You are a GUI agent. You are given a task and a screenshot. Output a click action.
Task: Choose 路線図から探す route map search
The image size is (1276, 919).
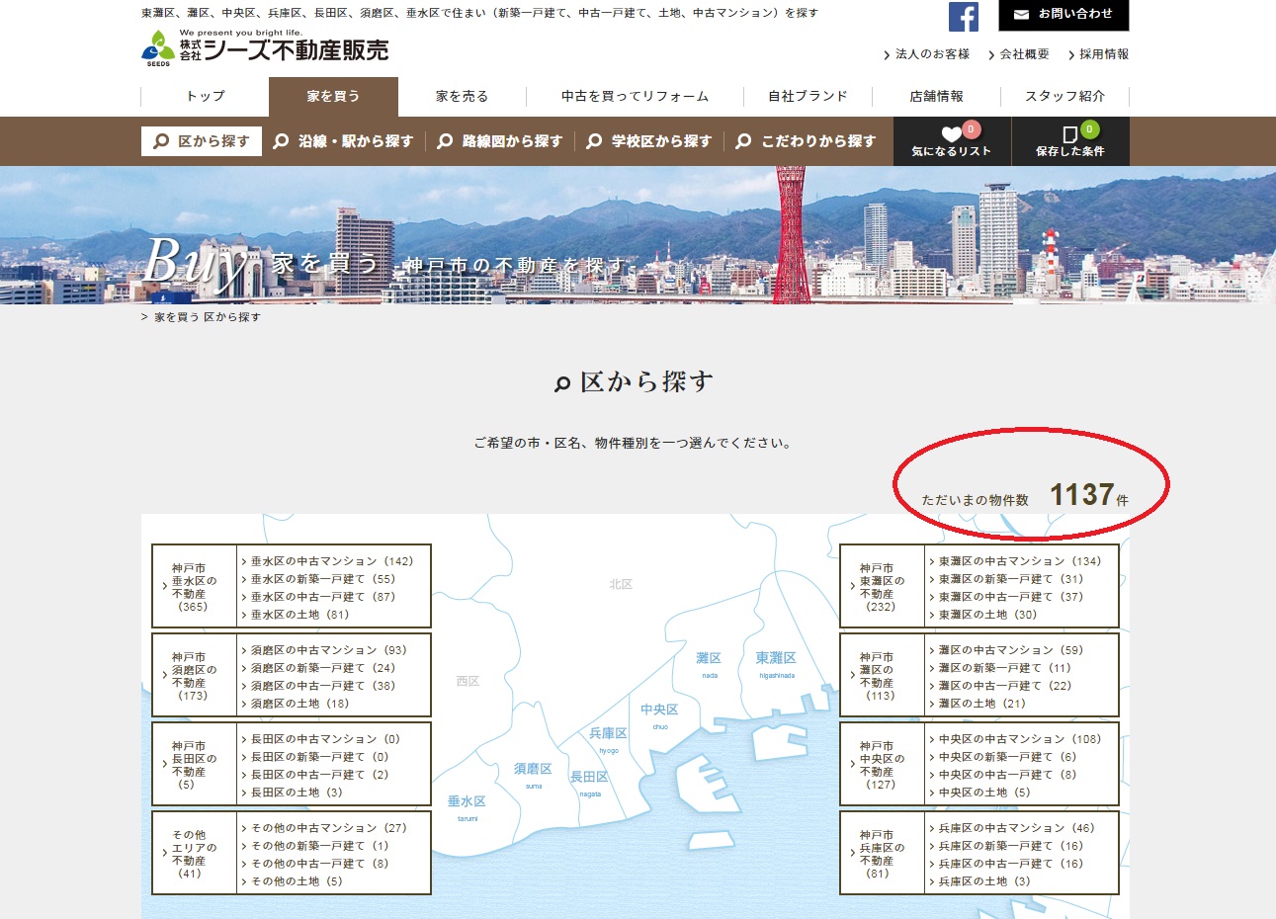click(500, 141)
